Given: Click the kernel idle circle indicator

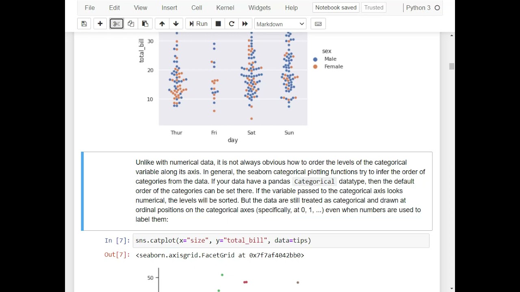Looking at the screenshot, I should 438,8.
